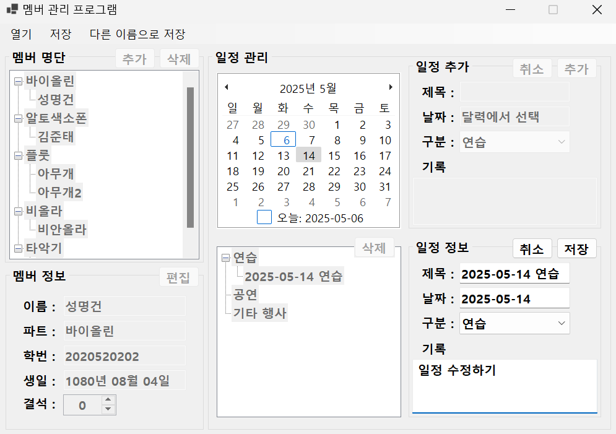Select May 6 on the calendar
The width and height of the screenshot is (616, 434).
coord(284,140)
